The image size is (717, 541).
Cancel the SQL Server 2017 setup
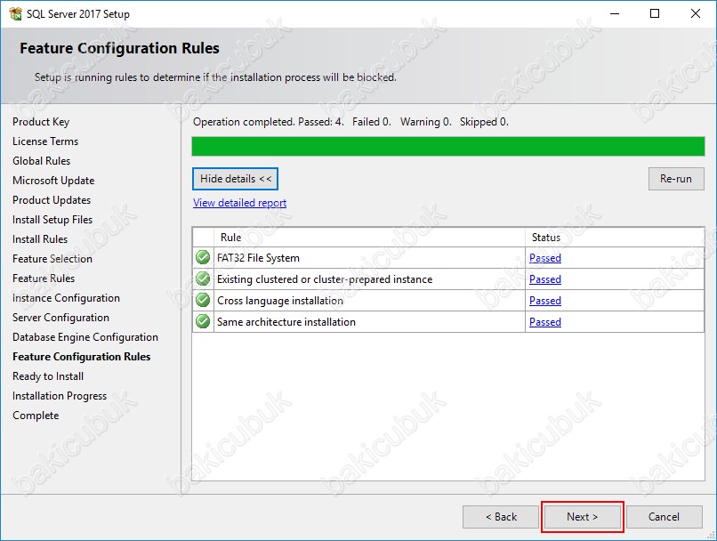(664, 517)
